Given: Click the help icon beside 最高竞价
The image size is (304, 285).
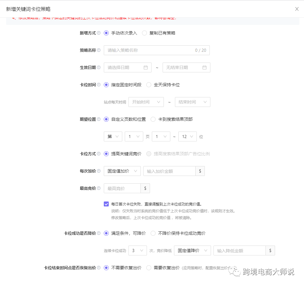Looking at the screenshot, I should pyautogui.click(x=99, y=188).
